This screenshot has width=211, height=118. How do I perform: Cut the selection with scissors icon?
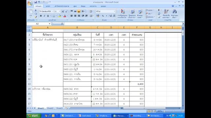point(36,10)
